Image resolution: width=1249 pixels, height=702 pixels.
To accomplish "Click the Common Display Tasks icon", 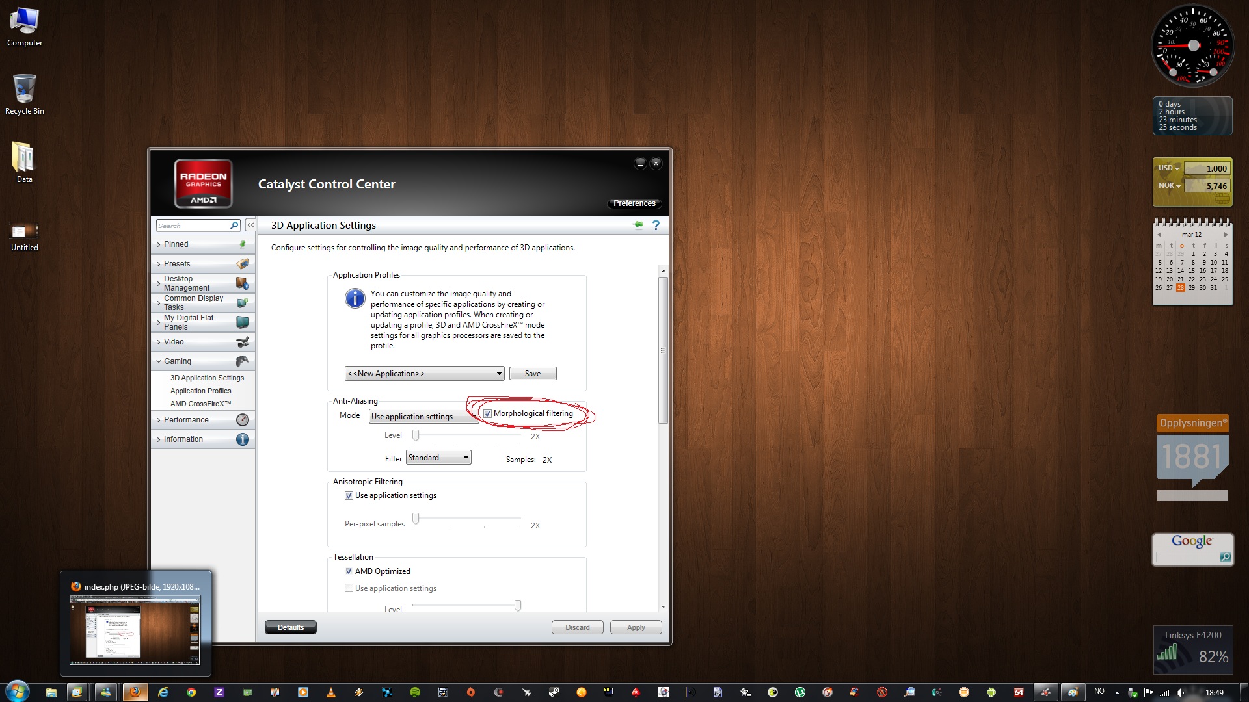I will pyautogui.click(x=243, y=303).
